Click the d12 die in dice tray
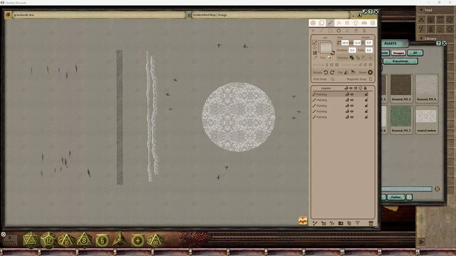 point(48,241)
